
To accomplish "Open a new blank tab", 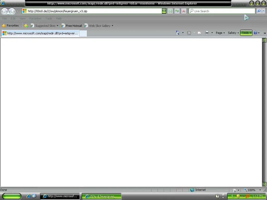I will 83,34.
